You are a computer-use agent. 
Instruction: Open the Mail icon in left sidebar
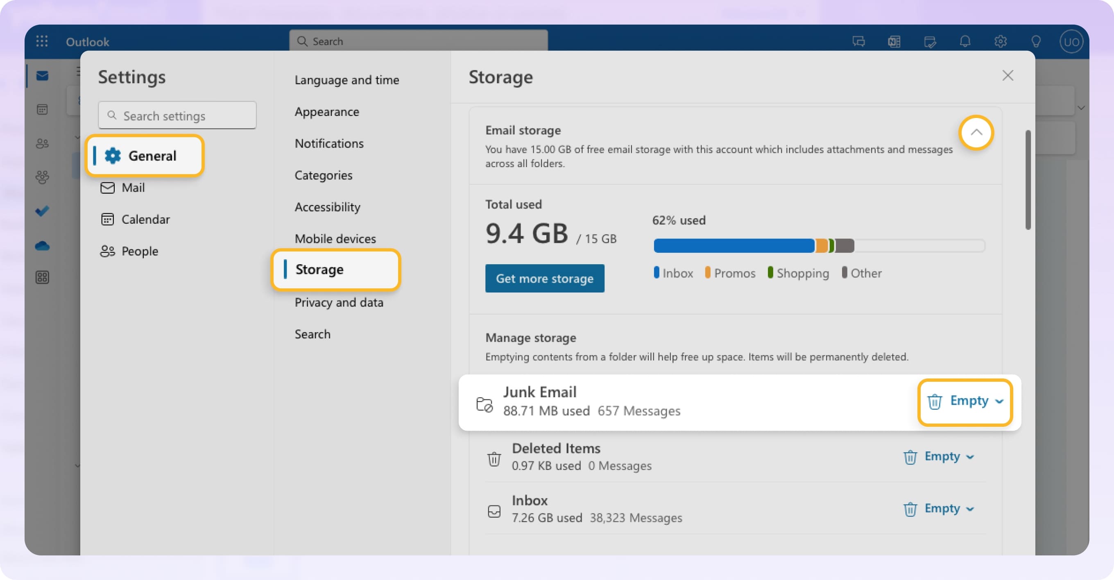pos(42,75)
